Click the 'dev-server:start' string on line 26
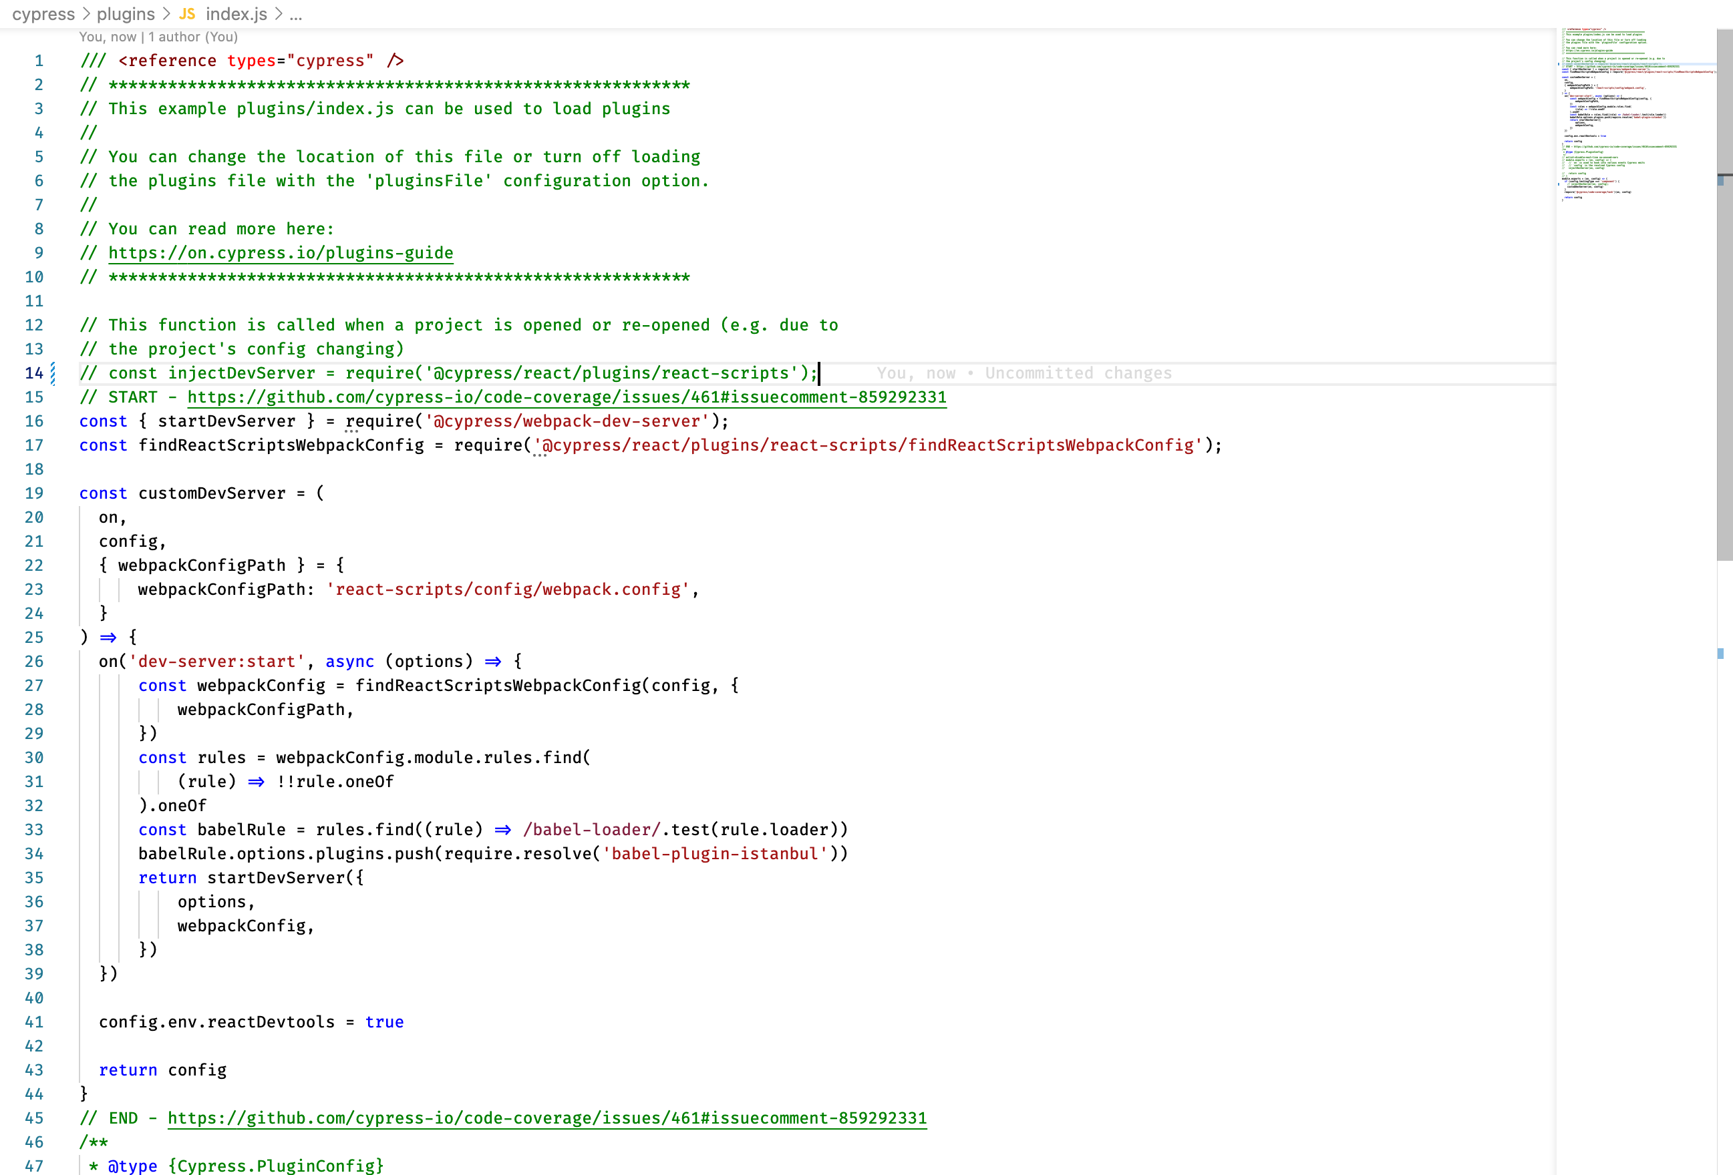This screenshot has width=1733, height=1175. pyautogui.click(x=217, y=661)
